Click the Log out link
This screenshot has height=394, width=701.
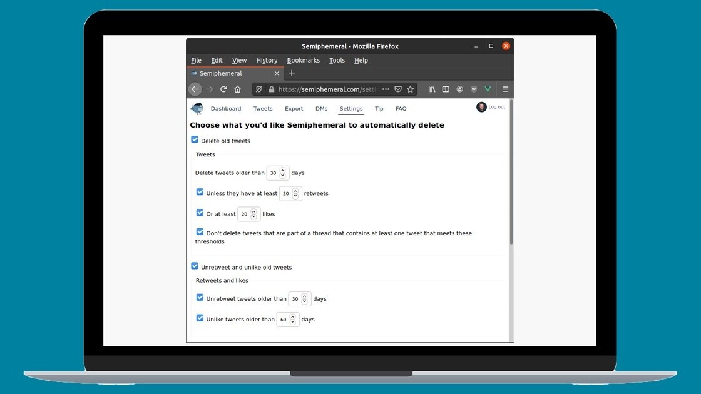coord(496,107)
